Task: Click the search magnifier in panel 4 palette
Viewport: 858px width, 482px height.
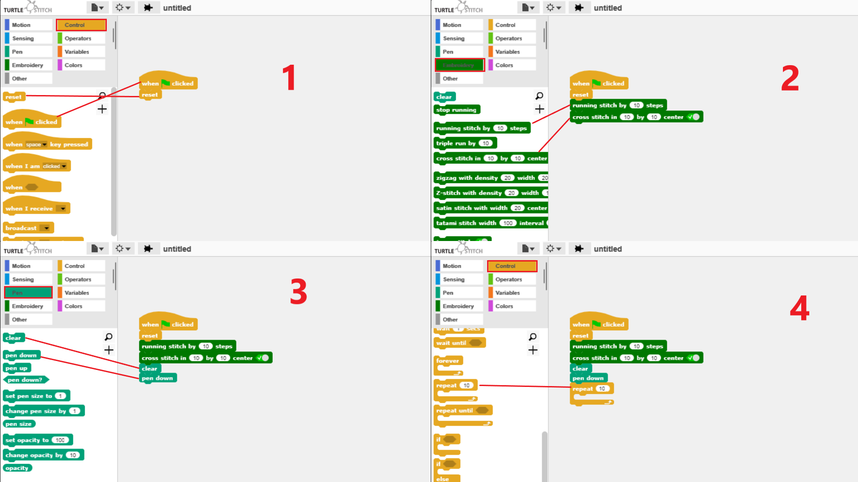Action: [533, 337]
